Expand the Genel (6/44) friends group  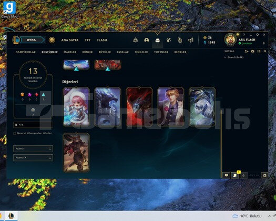pyautogui.click(x=234, y=57)
